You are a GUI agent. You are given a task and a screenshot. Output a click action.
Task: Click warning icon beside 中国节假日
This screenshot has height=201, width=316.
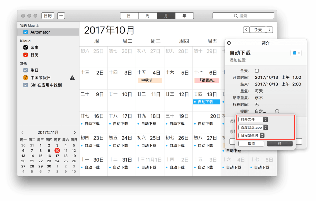72,78
